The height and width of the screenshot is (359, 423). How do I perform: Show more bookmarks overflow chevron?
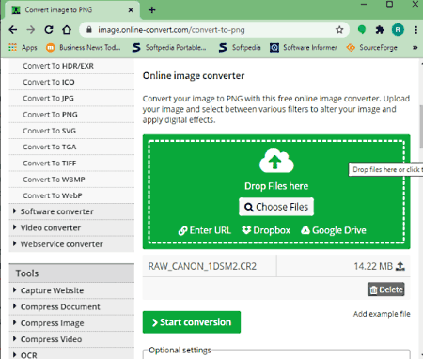tap(415, 48)
